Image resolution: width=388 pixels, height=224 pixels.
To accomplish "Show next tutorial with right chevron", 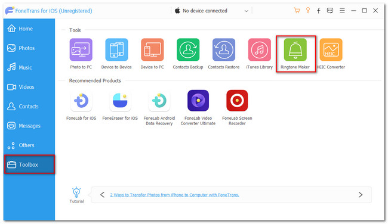I will point(361,195).
